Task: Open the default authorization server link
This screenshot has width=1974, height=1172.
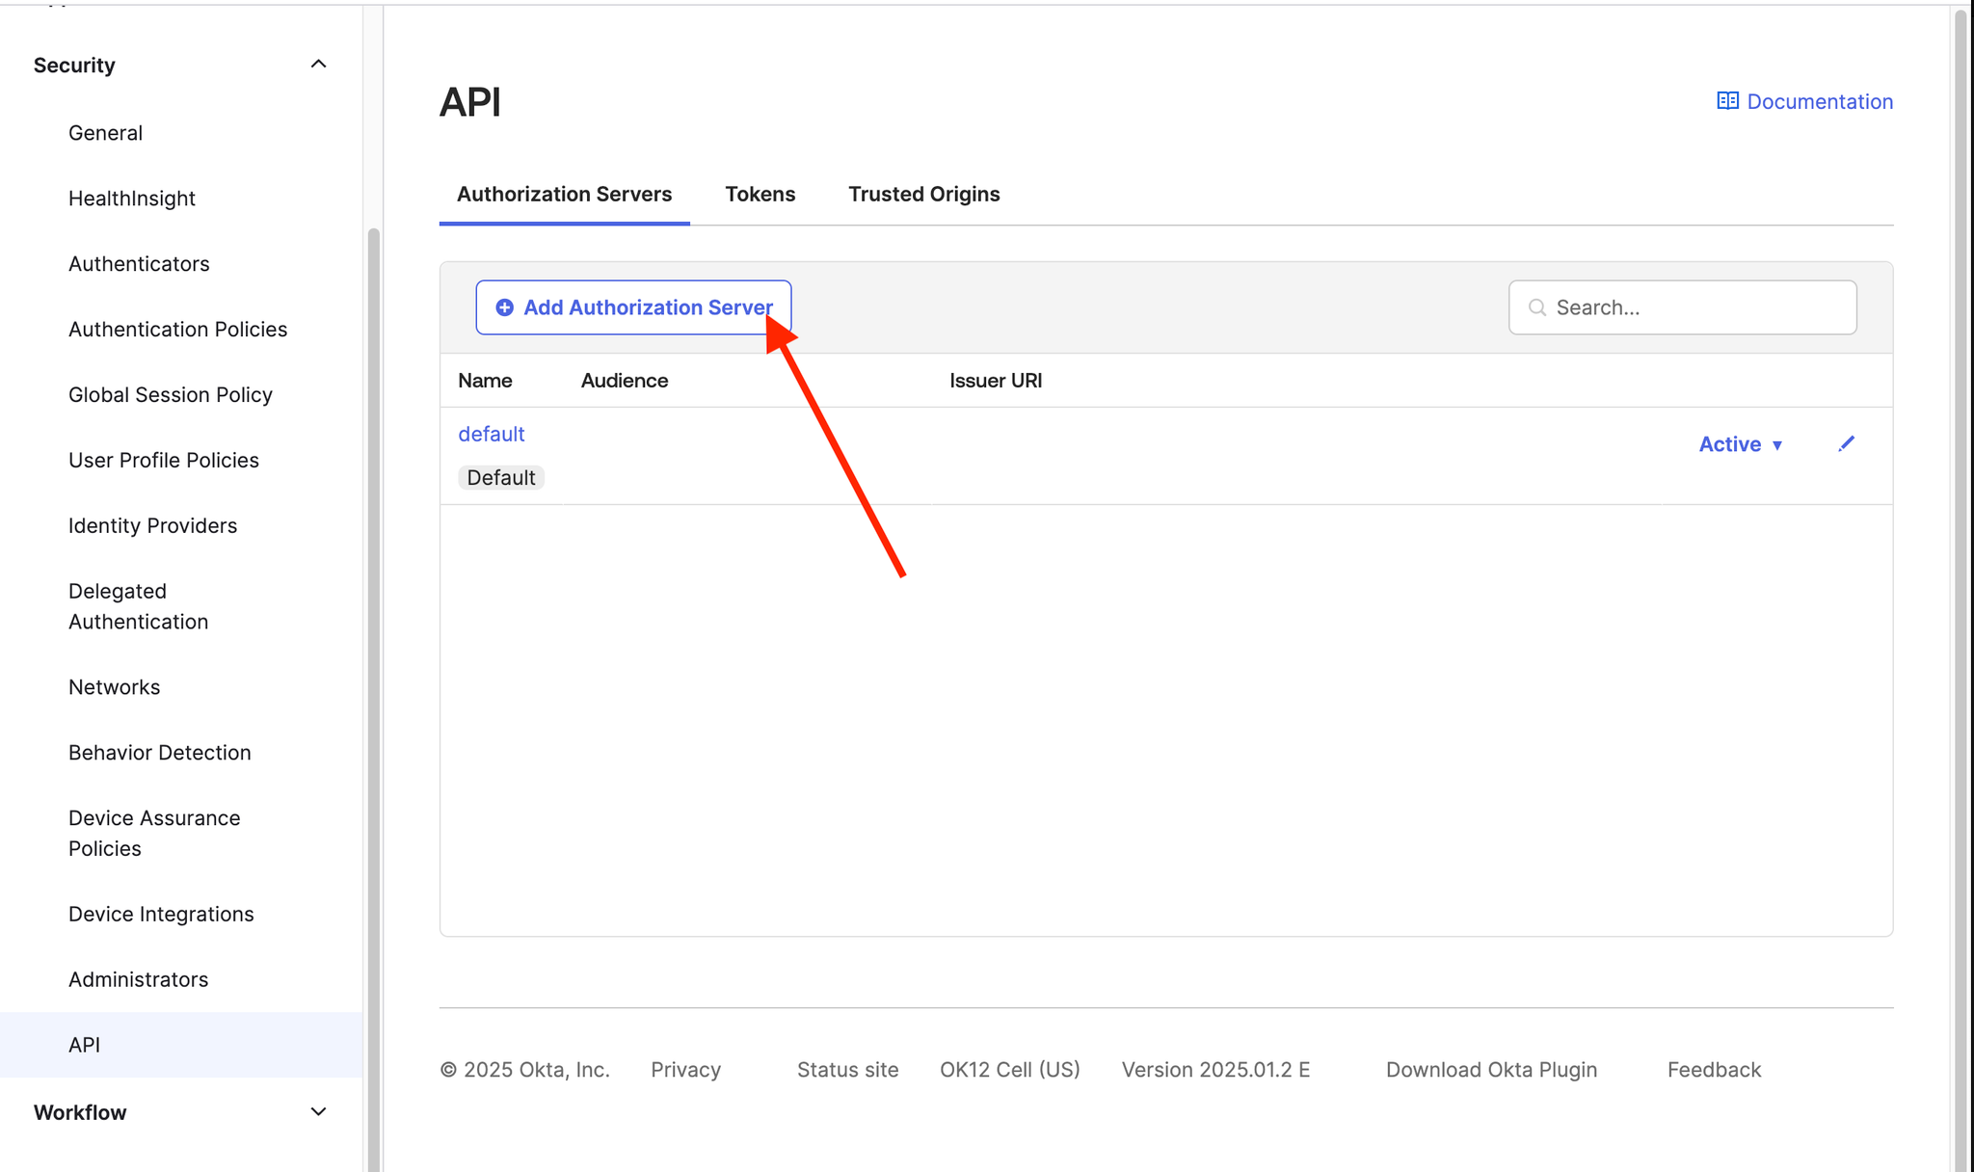Action: click(492, 435)
